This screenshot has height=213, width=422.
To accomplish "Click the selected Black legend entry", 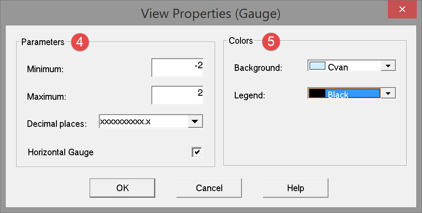I will point(352,94).
